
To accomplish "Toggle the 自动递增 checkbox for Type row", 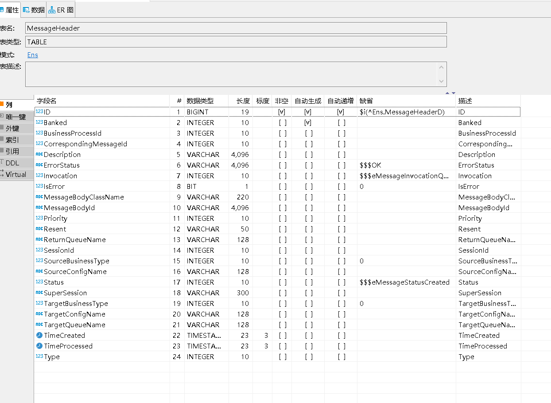I will pos(341,357).
